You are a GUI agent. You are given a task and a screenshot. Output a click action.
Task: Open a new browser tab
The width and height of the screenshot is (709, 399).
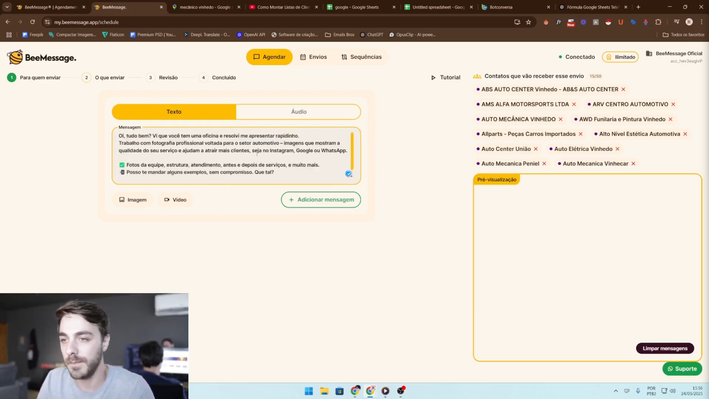click(638, 7)
